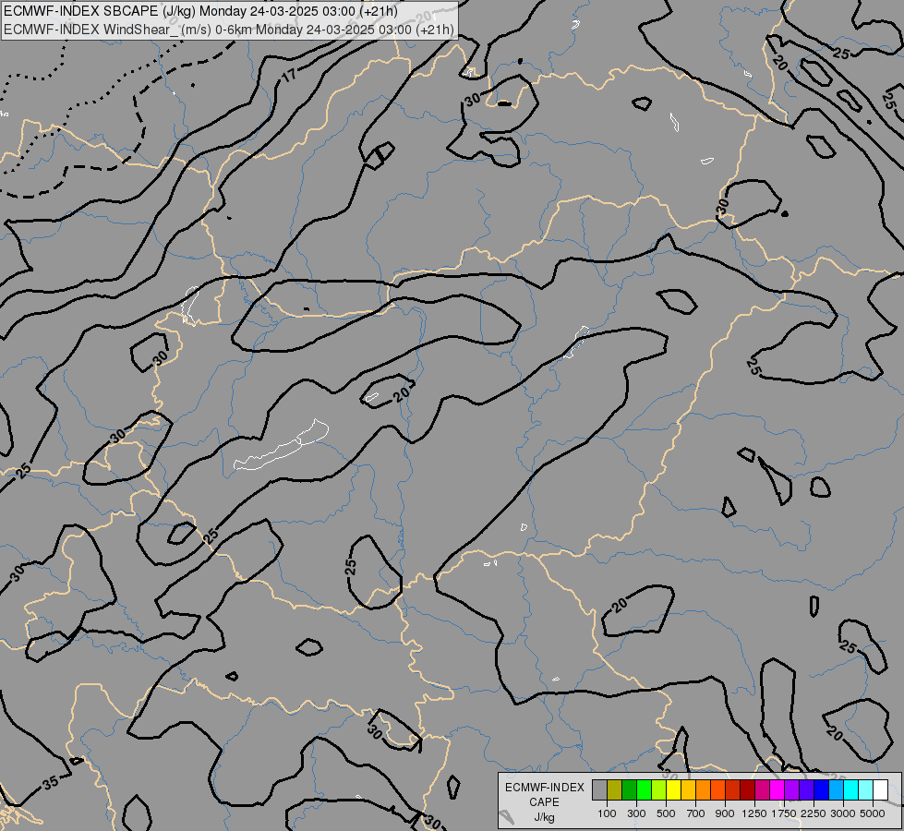
Task: Click the bright green legend swatch
Action: click(x=644, y=790)
